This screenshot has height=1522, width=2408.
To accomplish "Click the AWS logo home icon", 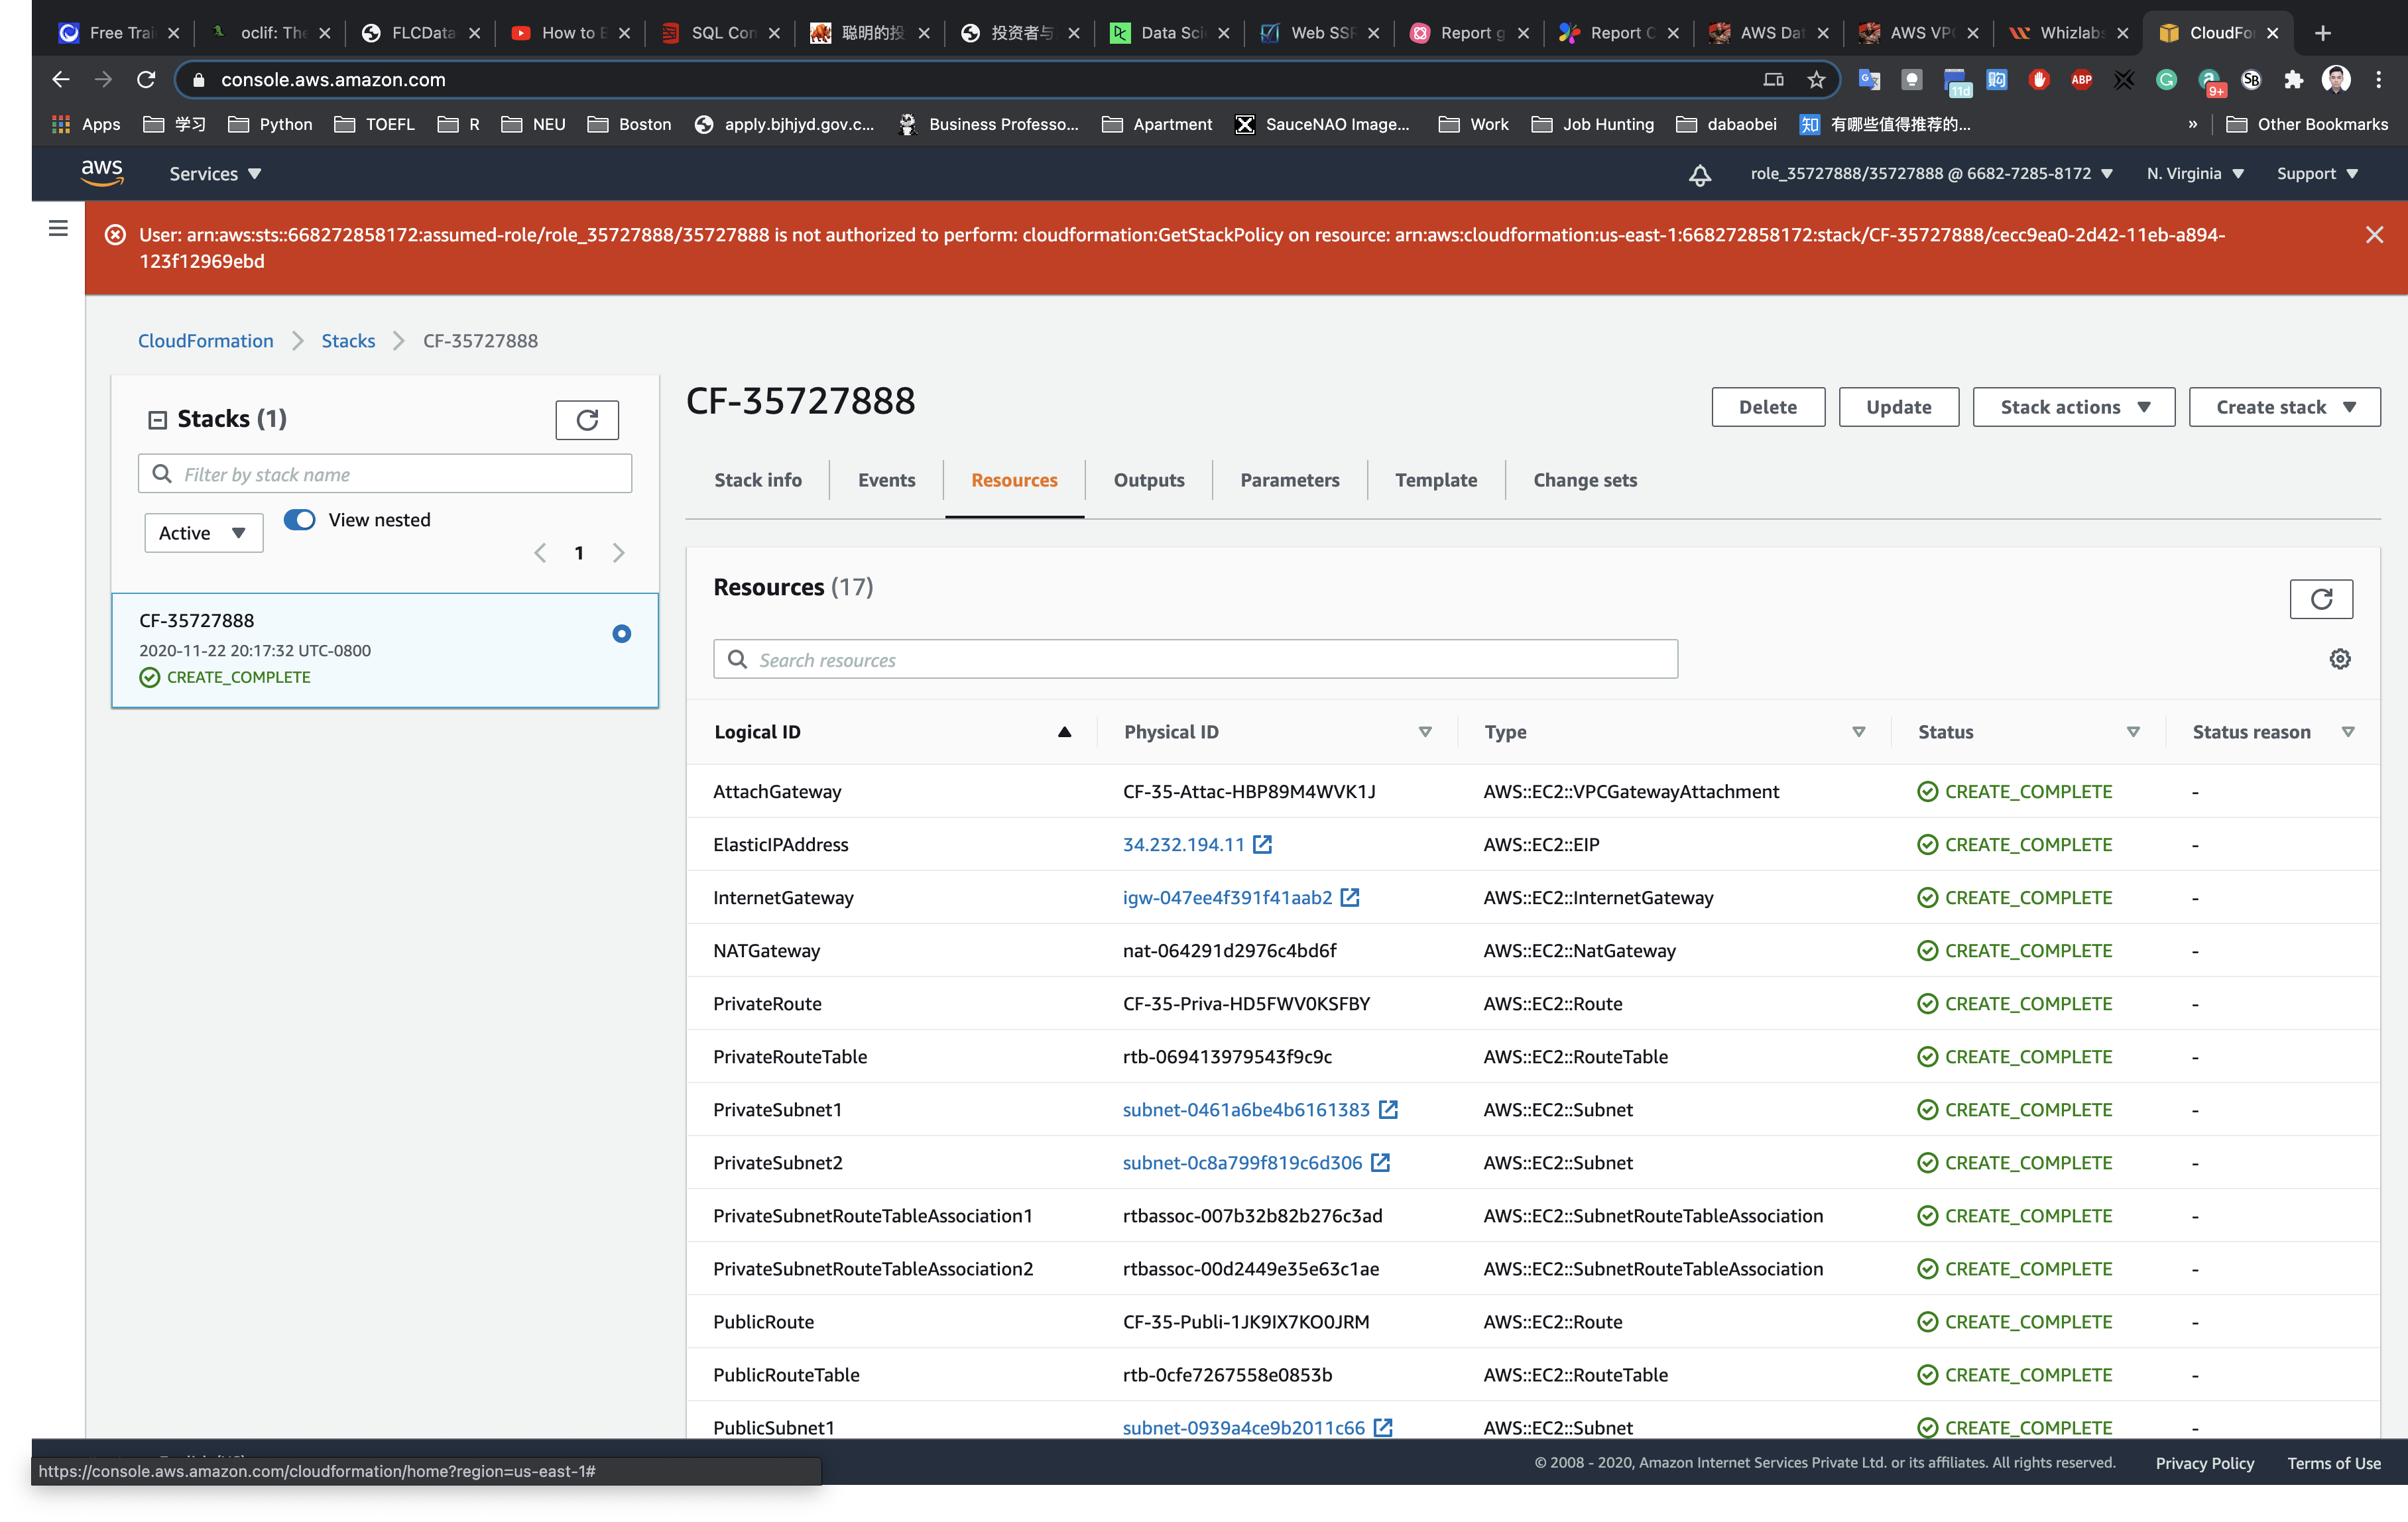I will point(102,172).
